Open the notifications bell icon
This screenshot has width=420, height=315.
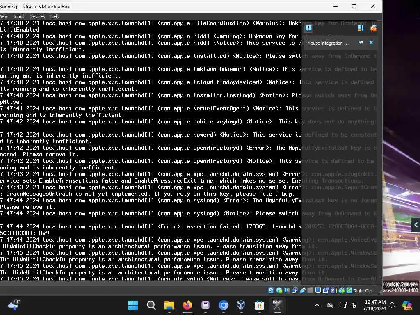[392, 305]
